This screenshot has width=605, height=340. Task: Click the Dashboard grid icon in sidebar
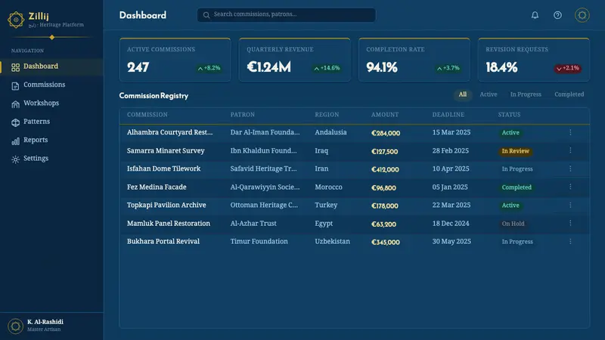coord(15,67)
